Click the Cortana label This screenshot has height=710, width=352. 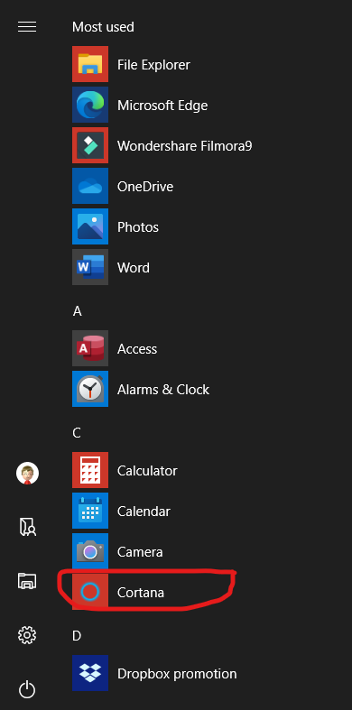(x=141, y=593)
